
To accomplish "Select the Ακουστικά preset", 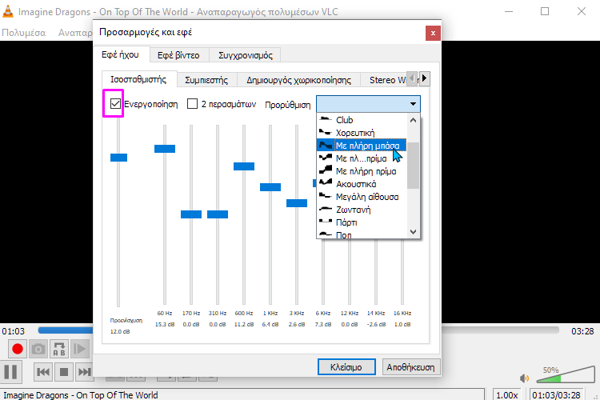I will tap(362, 184).
